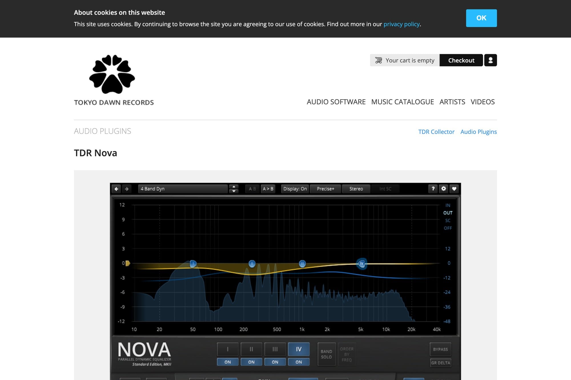The width and height of the screenshot is (571, 380).
Task: Click the TOKYO DAWN RECORDS wordmark text
Action: tap(114, 103)
